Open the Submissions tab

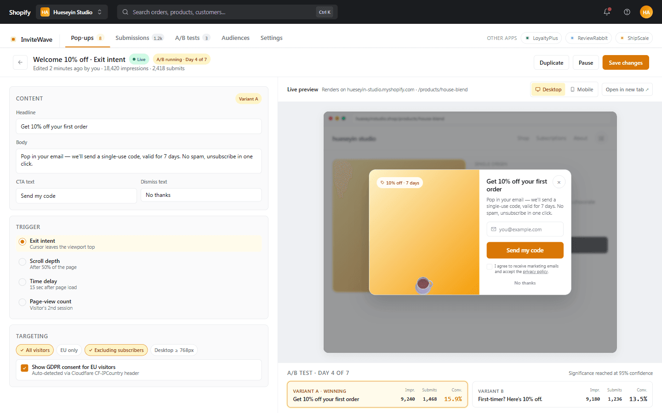point(139,38)
